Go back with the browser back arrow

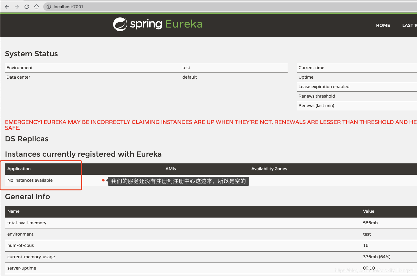(7, 7)
